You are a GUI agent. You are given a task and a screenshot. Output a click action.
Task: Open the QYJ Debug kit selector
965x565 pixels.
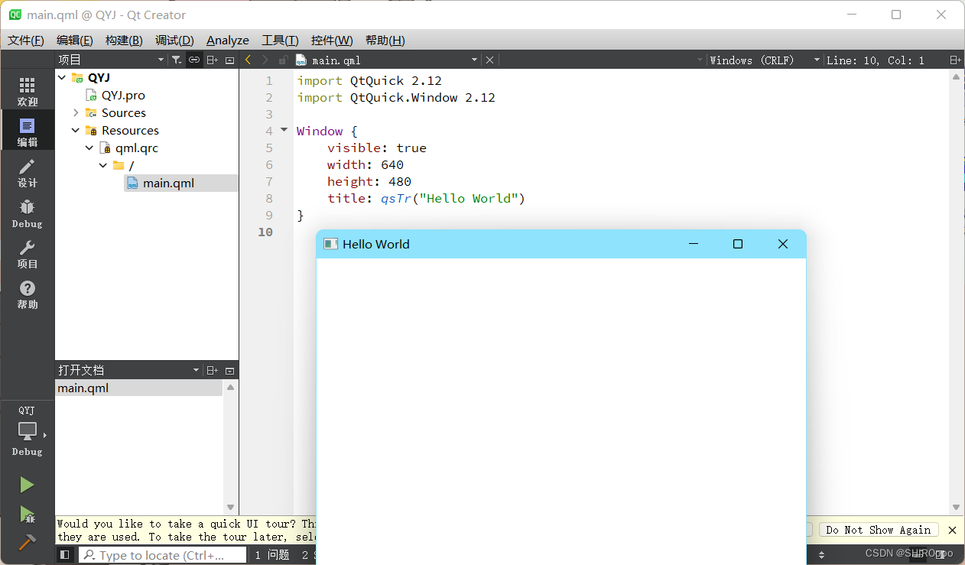tap(27, 432)
